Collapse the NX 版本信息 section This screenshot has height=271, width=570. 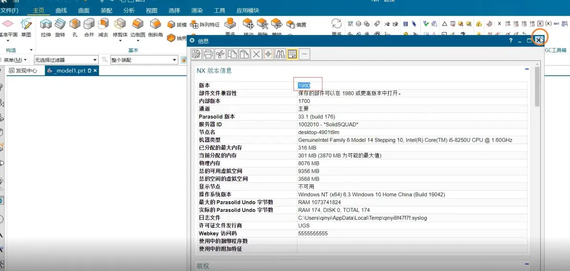pyautogui.click(x=527, y=69)
